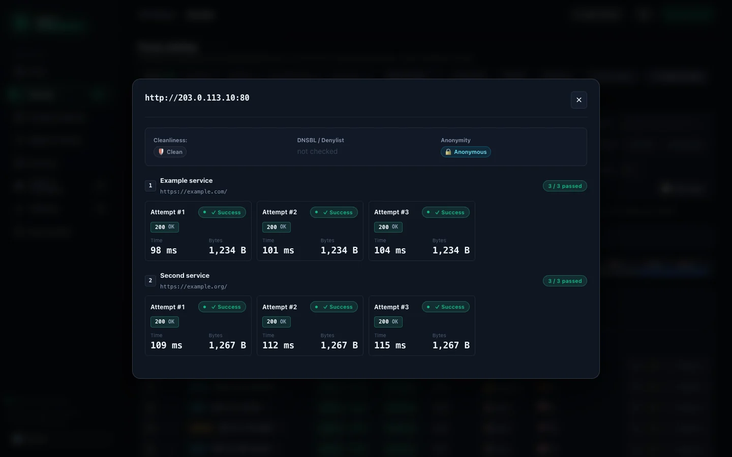732x457 pixels.
Task: Click 'Attempt #3' title under Second service
Action: click(391, 307)
